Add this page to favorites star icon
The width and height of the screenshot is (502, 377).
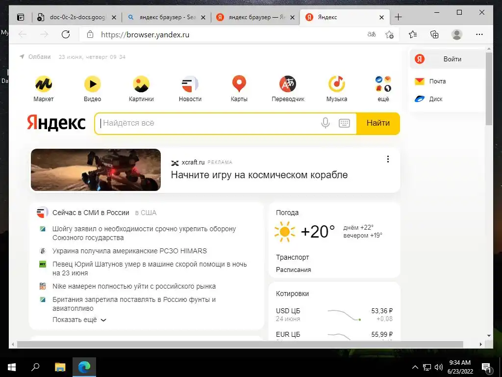(389, 34)
